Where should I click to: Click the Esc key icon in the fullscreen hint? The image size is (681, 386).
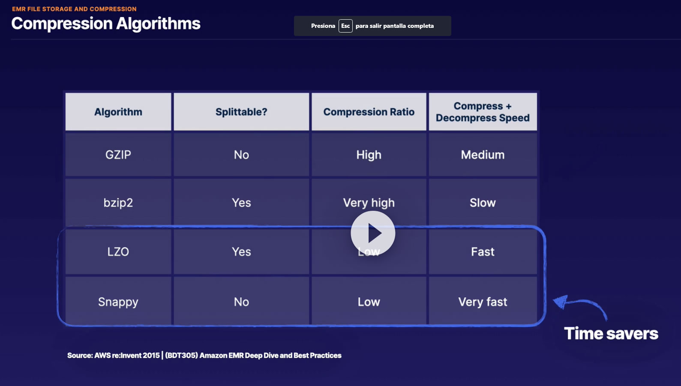tap(345, 26)
